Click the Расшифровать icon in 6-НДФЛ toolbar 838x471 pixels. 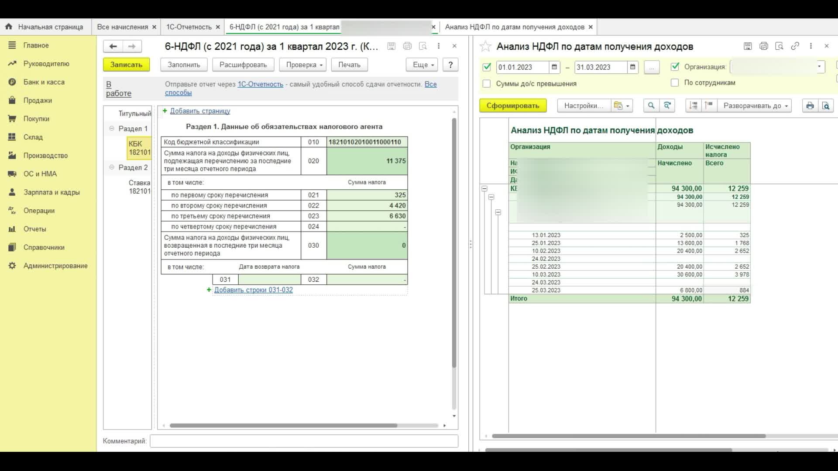(243, 65)
